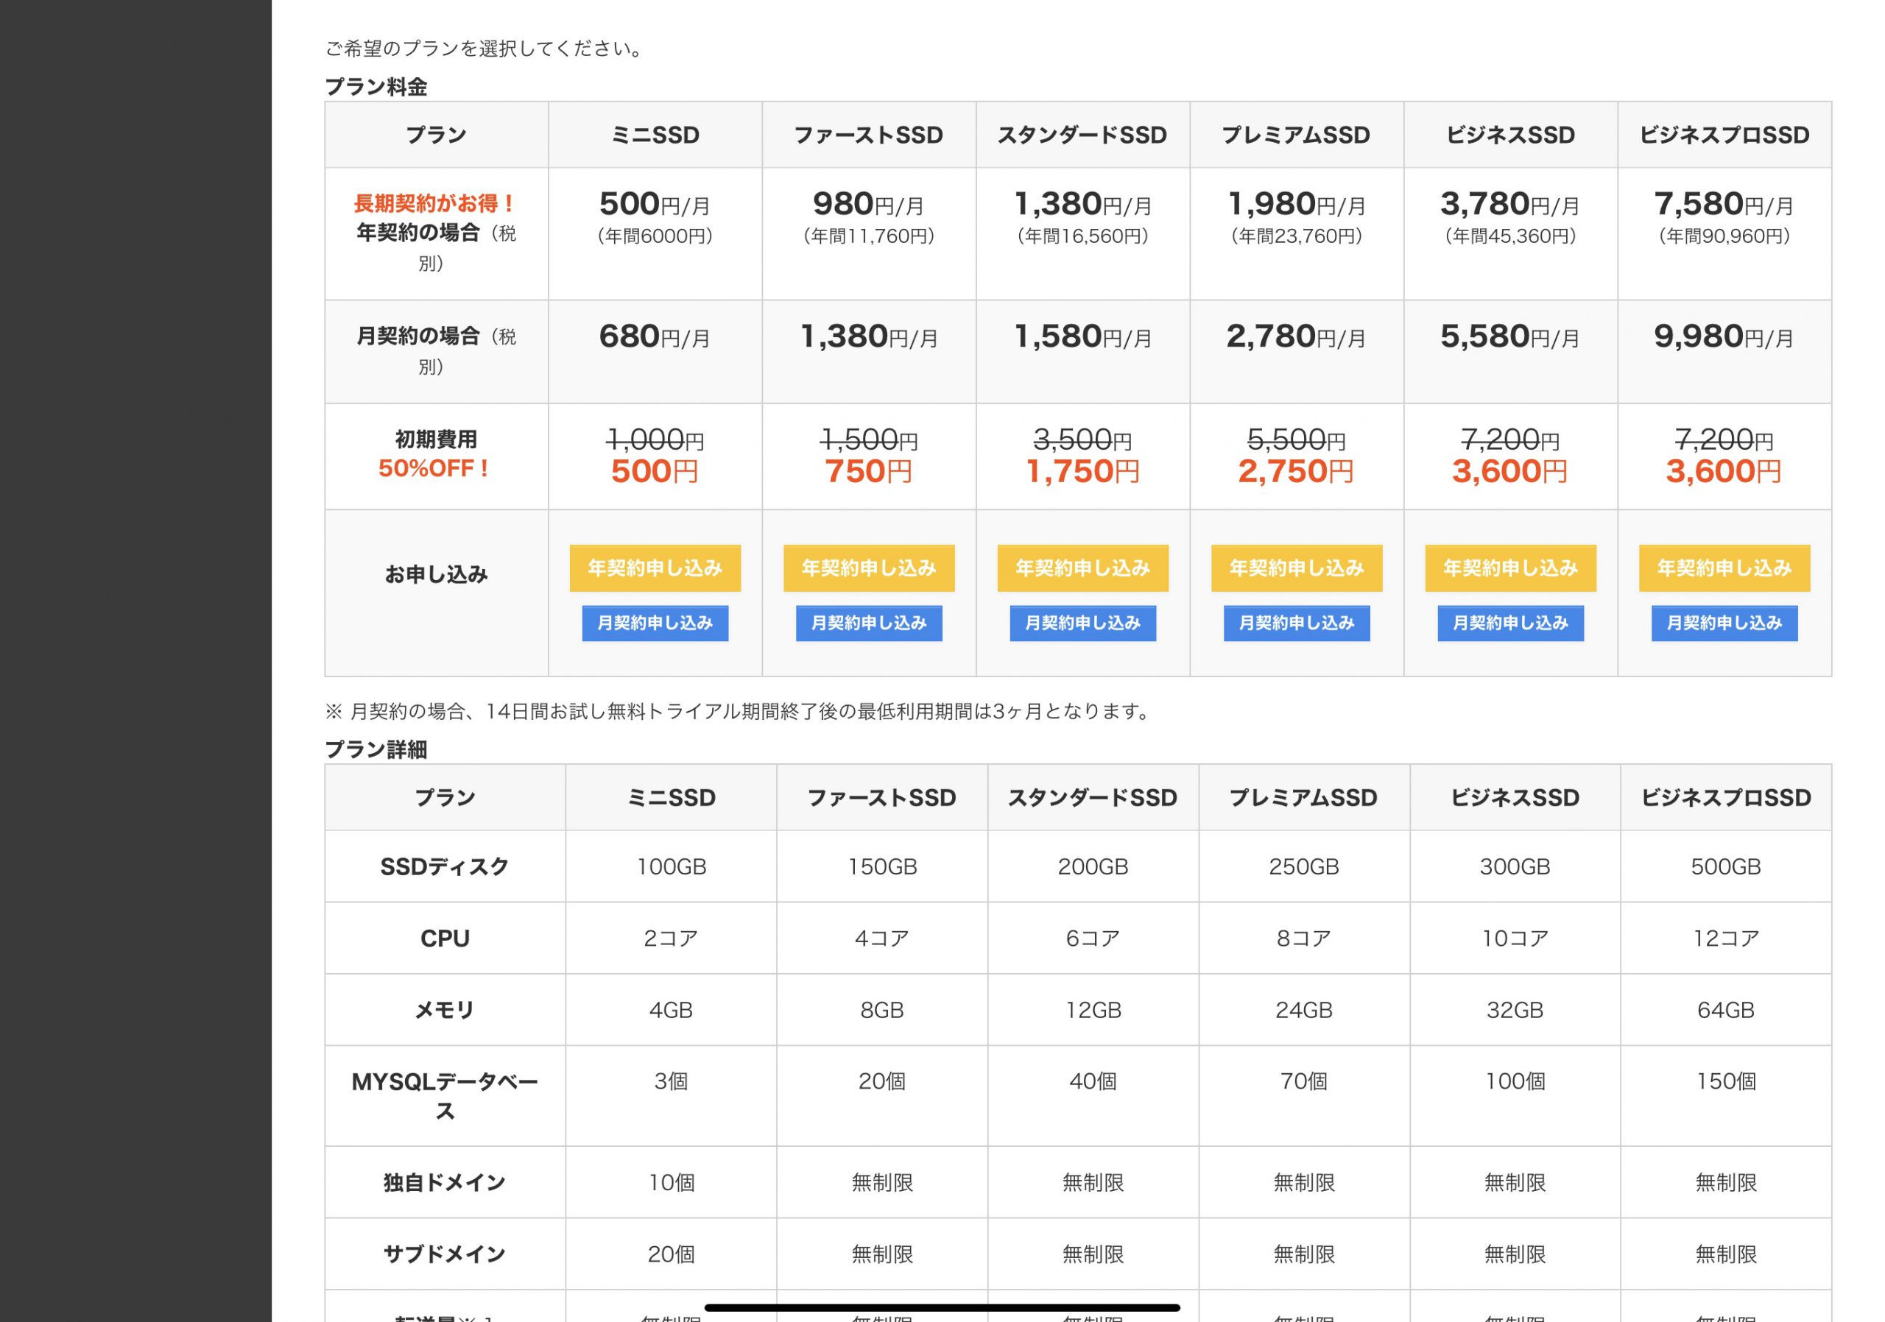Click 月契約申し込み button for ミニSSD
The height and width of the screenshot is (1322, 1885).
(x=655, y=623)
